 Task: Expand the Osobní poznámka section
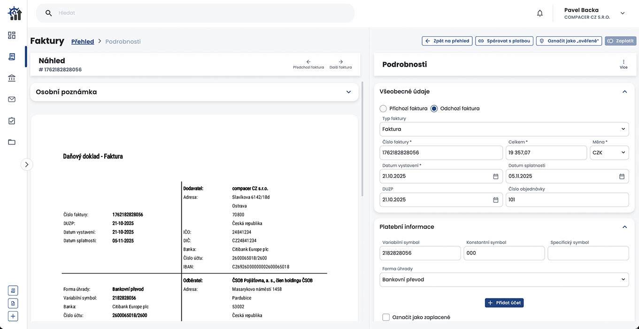click(348, 92)
